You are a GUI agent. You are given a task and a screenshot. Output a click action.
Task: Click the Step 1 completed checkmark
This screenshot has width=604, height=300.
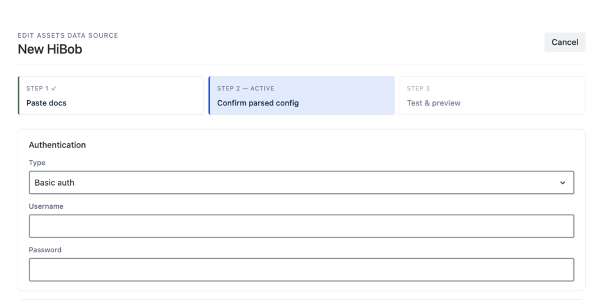(x=54, y=88)
